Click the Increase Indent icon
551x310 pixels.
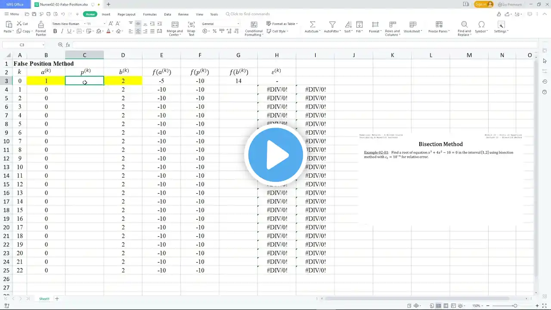[160, 24]
